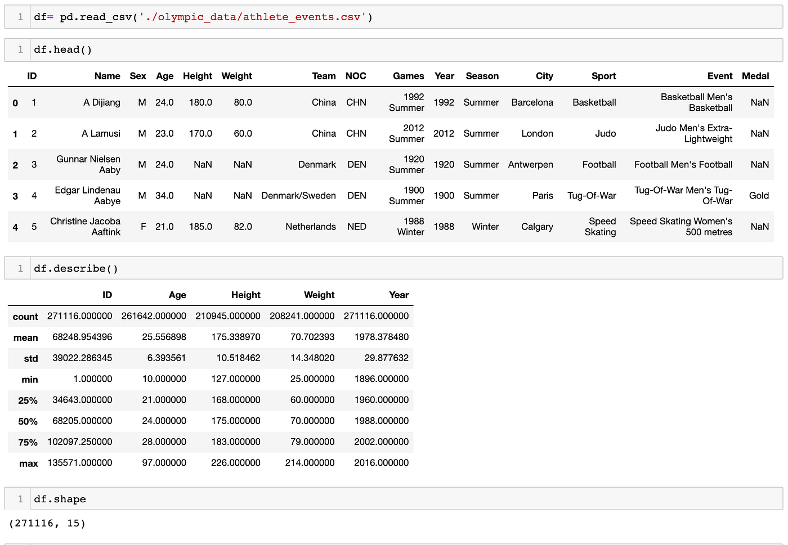Click the 'London' city cell
This screenshot has width=788, height=545.
tap(537, 133)
